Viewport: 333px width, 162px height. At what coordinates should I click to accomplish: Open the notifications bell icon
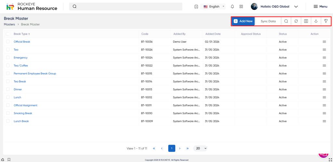(232, 7)
